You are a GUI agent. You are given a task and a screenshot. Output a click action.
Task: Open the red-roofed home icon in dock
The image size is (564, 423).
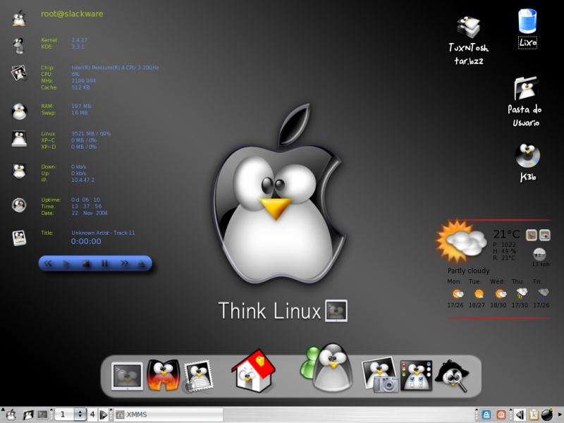pyautogui.click(x=253, y=371)
